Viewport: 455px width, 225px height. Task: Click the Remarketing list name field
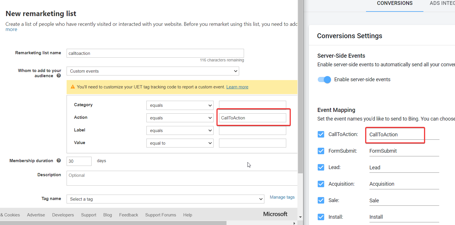[x=155, y=53]
